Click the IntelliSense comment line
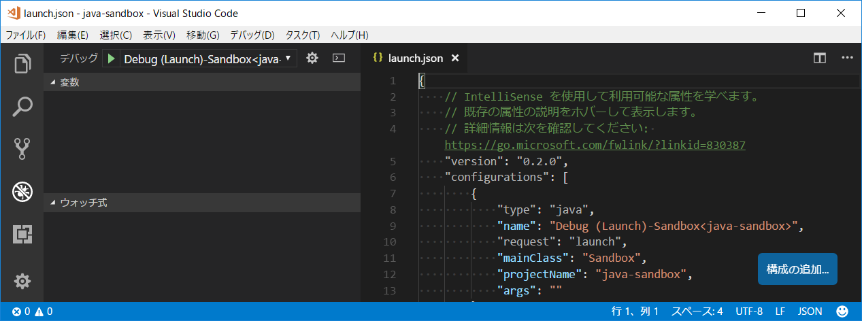Viewport: 862px width, 321px height. (601, 97)
